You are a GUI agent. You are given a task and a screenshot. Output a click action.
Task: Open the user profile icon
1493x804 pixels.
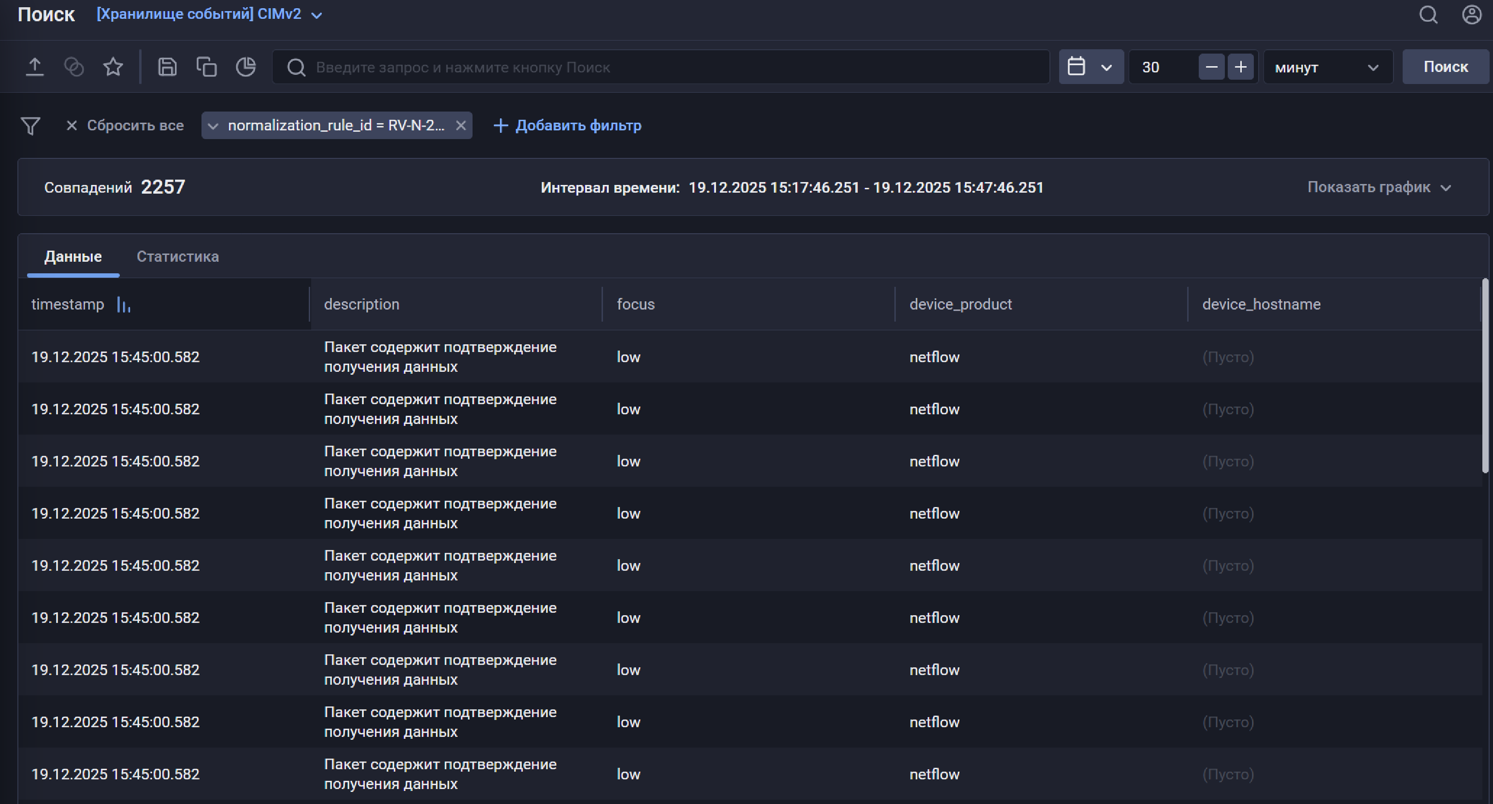tap(1470, 15)
